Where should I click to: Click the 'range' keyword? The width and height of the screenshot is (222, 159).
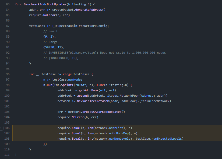click(67, 74)
